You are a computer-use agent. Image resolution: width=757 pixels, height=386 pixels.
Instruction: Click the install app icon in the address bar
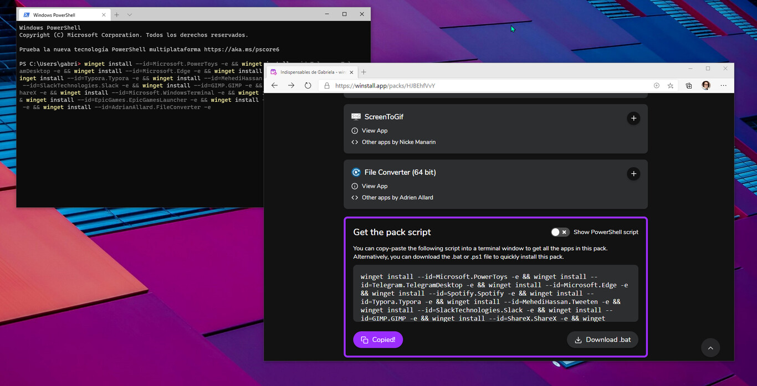pyautogui.click(x=657, y=86)
